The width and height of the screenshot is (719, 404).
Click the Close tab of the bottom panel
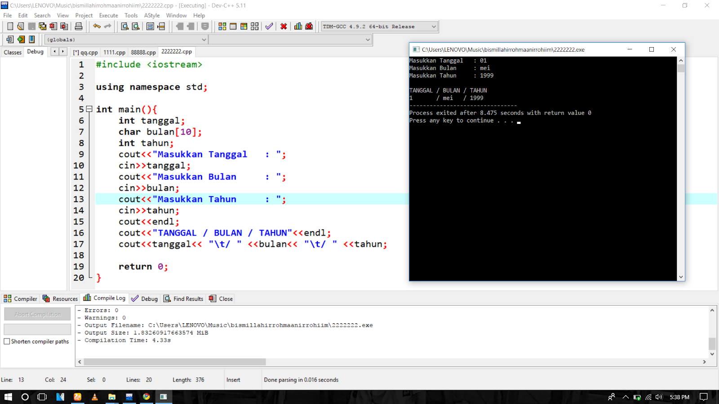[221, 299]
